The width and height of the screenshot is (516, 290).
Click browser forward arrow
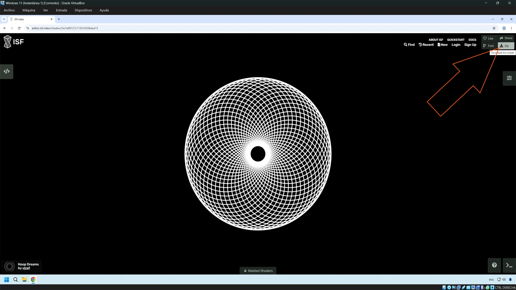click(x=12, y=28)
